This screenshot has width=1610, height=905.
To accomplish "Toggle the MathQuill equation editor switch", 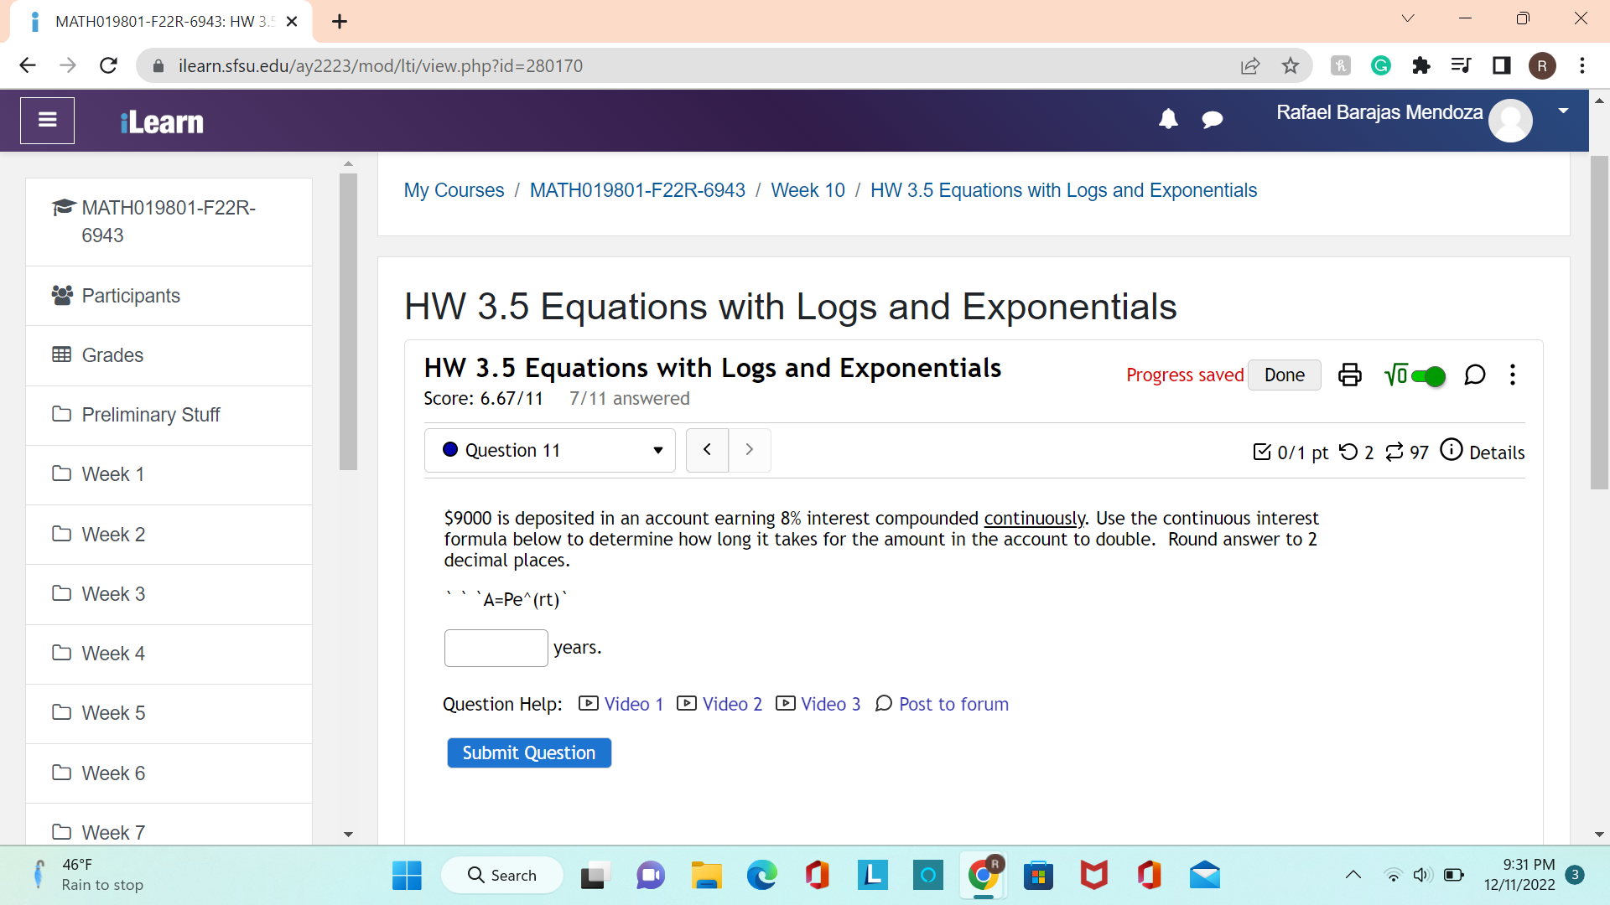I will (1426, 376).
